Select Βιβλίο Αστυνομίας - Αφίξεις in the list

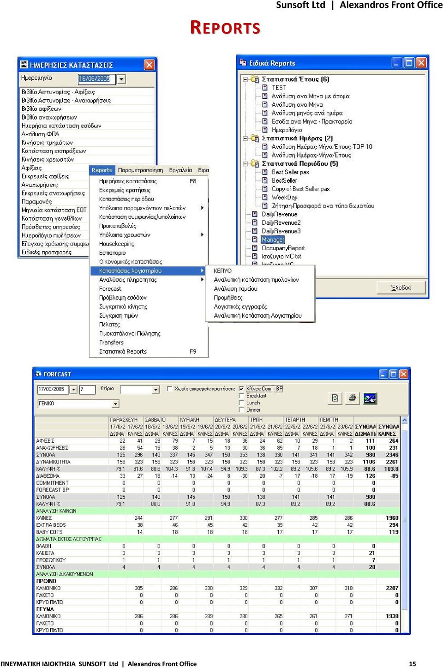[87, 92]
